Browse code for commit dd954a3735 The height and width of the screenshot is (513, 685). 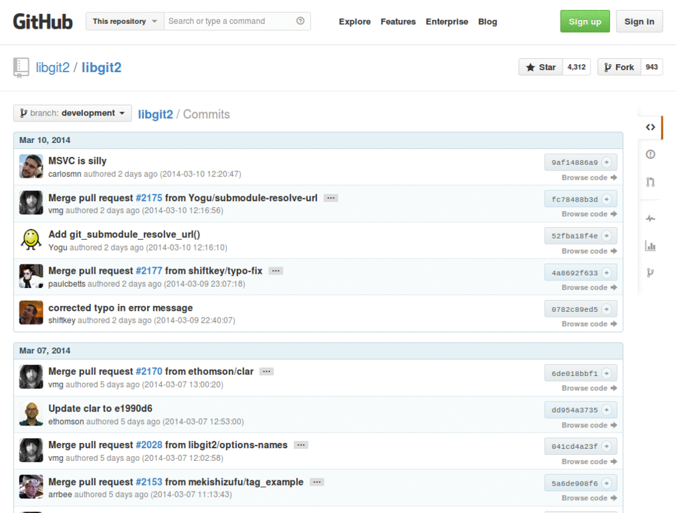pos(589,425)
